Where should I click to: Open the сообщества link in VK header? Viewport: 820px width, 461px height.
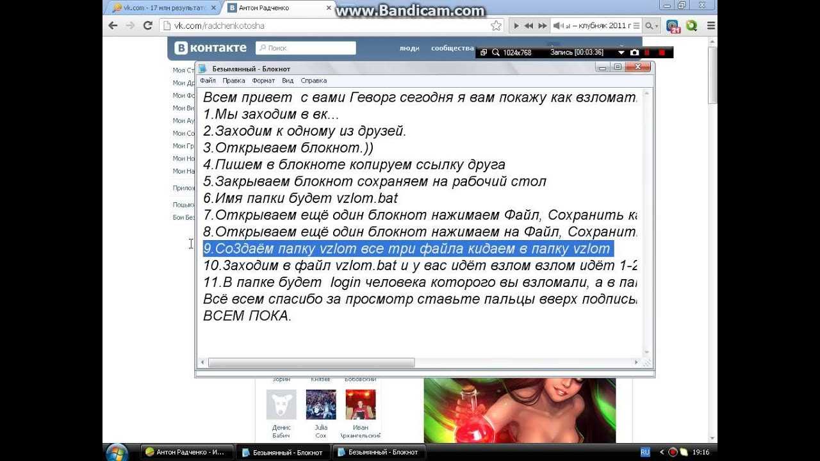pos(452,48)
